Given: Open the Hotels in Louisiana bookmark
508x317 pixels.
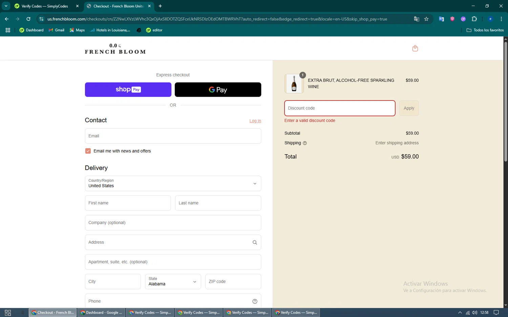Looking at the screenshot, I should click(x=110, y=30).
